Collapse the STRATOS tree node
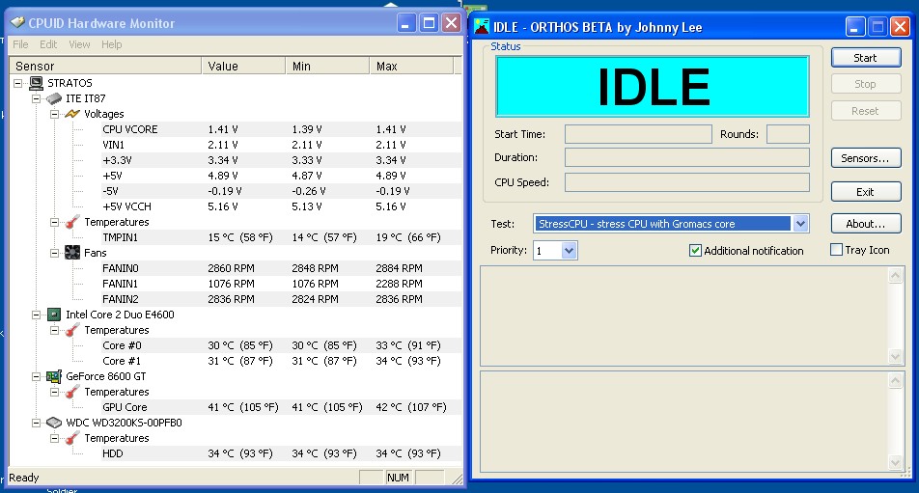This screenshot has width=919, height=493. tap(17, 83)
